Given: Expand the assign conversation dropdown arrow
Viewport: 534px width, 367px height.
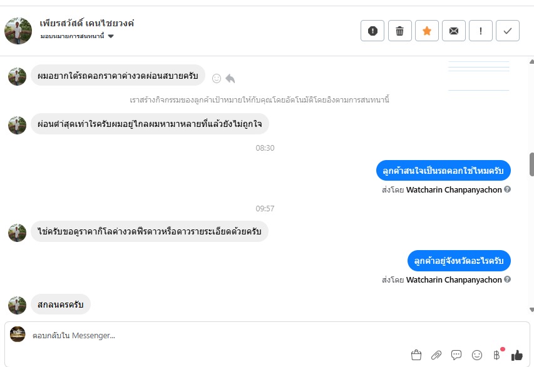Looking at the screenshot, I should [111, 36].
